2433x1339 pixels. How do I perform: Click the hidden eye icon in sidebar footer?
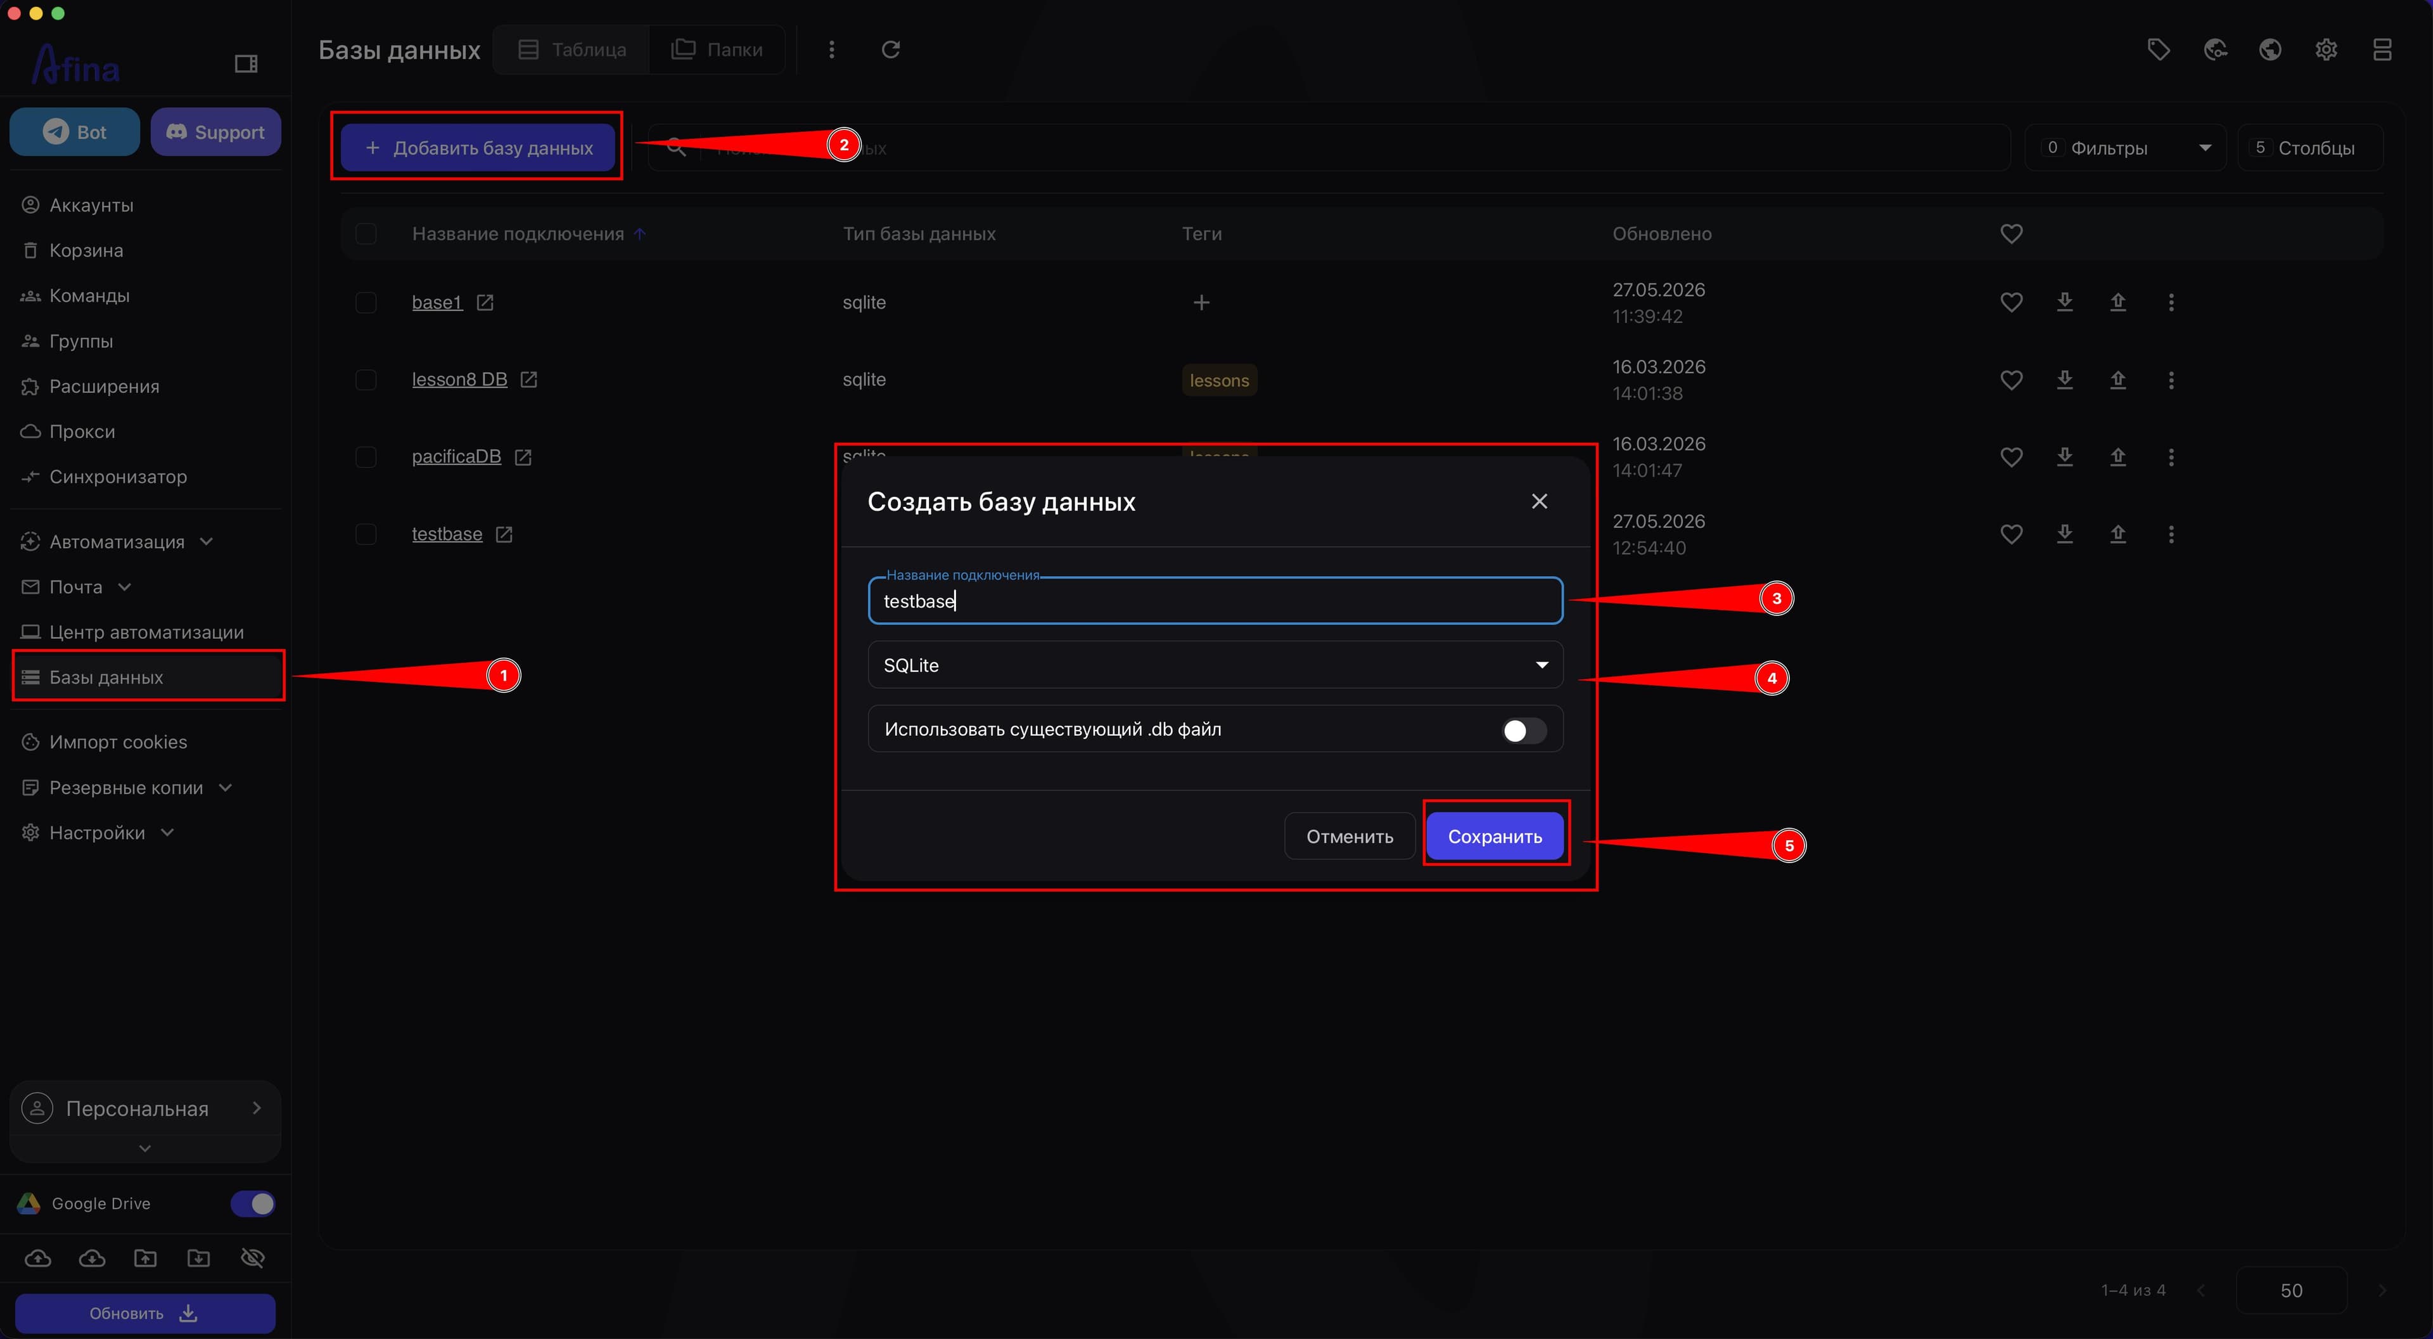[253, 1258]
